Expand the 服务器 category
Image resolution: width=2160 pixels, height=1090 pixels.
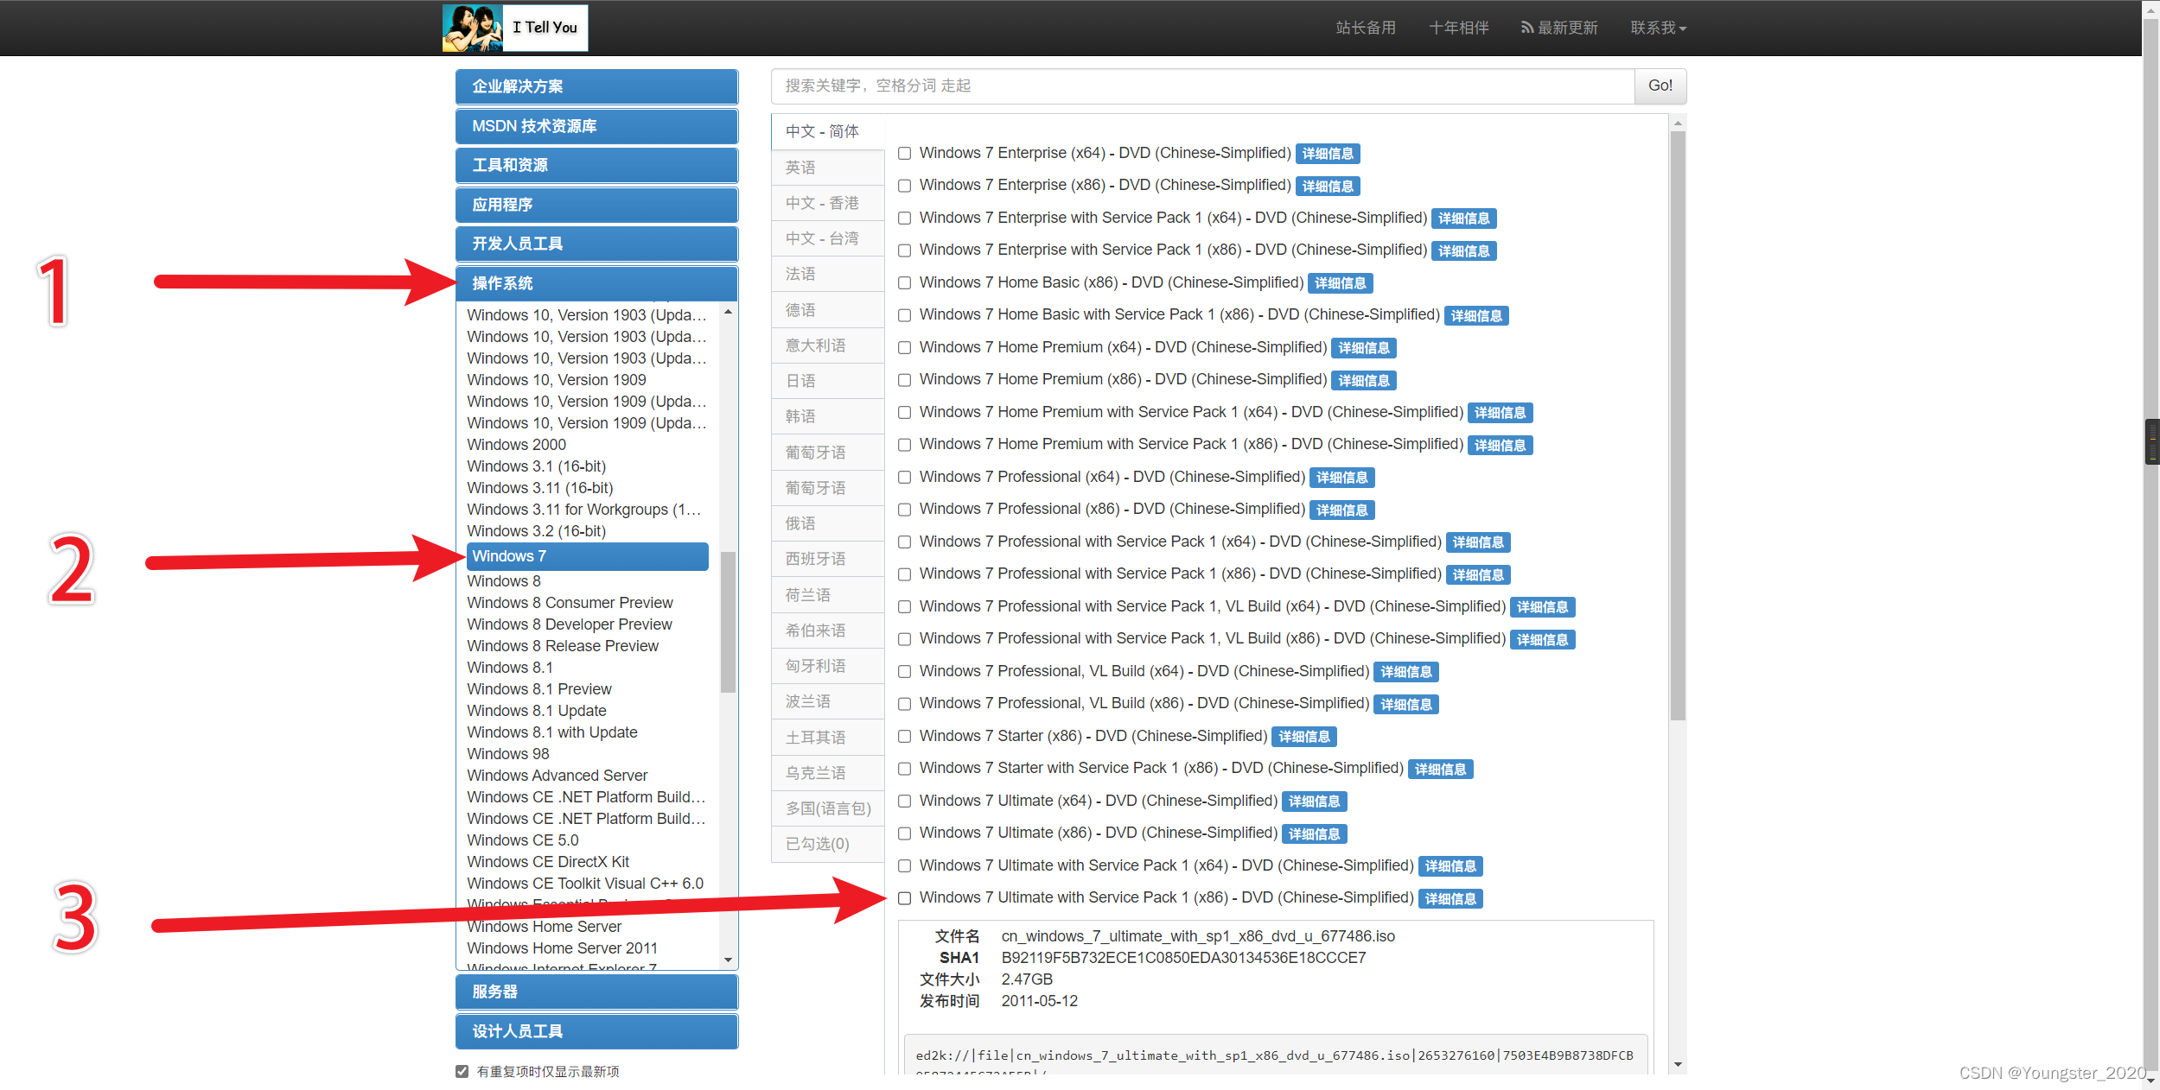(x=596, y=992)
